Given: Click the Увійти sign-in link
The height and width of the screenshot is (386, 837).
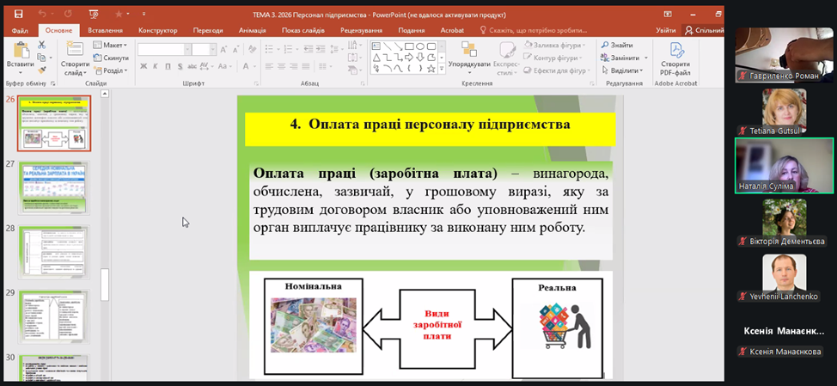Looking at the screenshot, I should 666,31.
